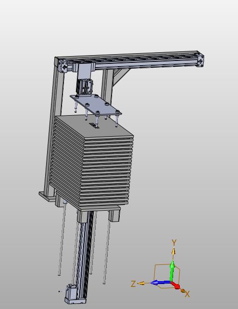
Task: Select the sliding carriage block on the beam
Action: pos(83,68)
